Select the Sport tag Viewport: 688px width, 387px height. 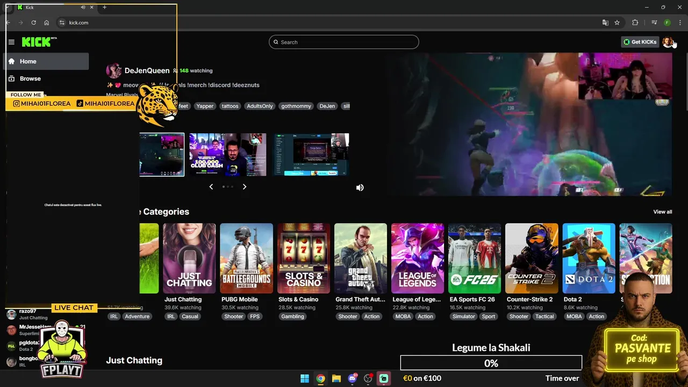489,317
